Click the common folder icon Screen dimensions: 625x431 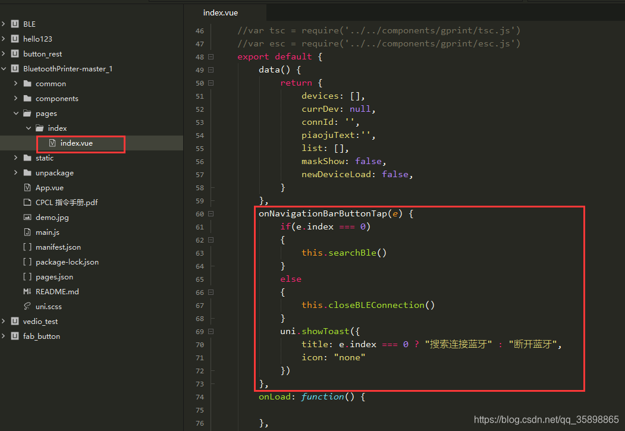[27, 83]
